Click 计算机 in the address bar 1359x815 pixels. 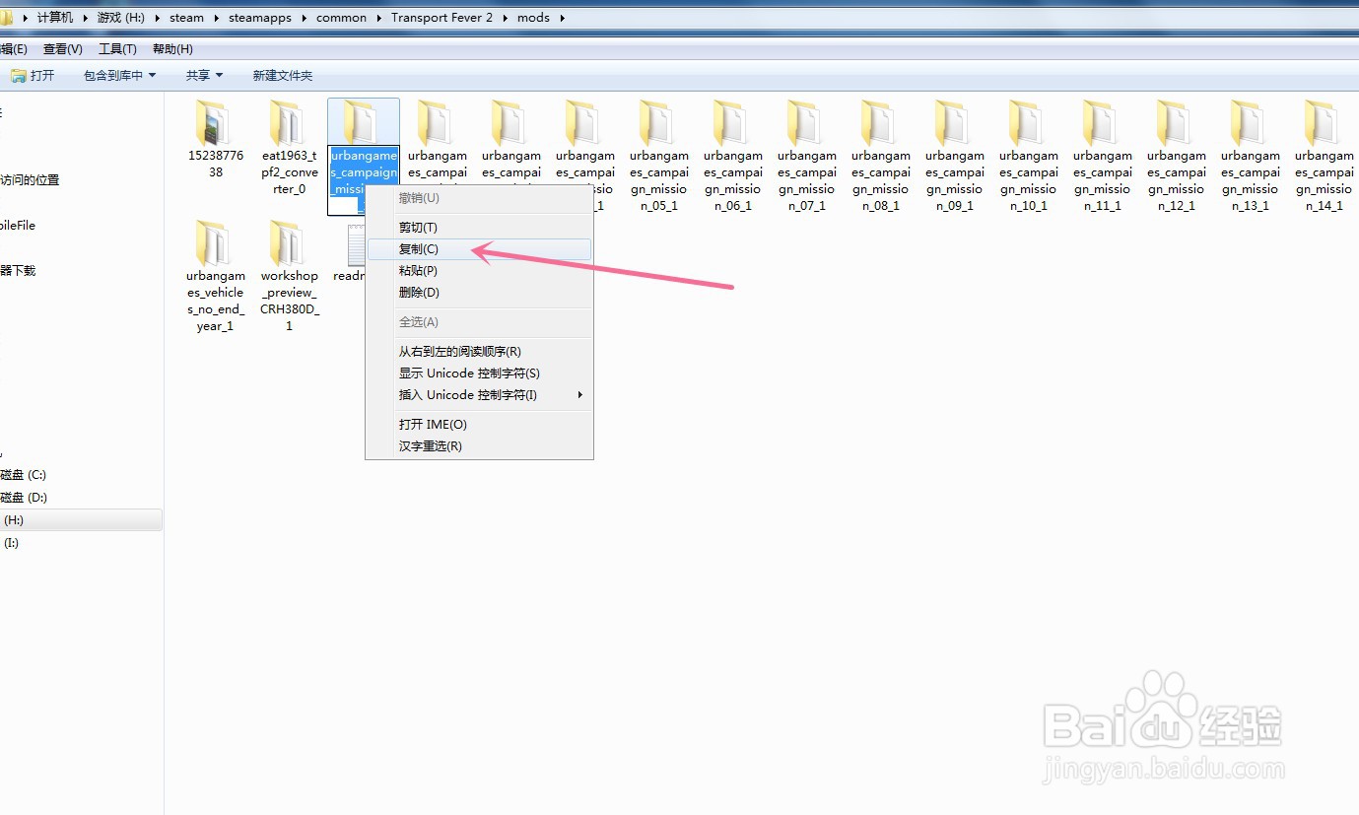point(55,18)
